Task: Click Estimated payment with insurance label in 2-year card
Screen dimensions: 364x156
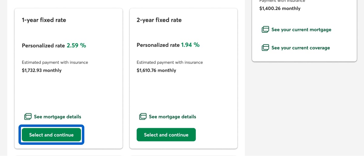Action: point(170,62)
